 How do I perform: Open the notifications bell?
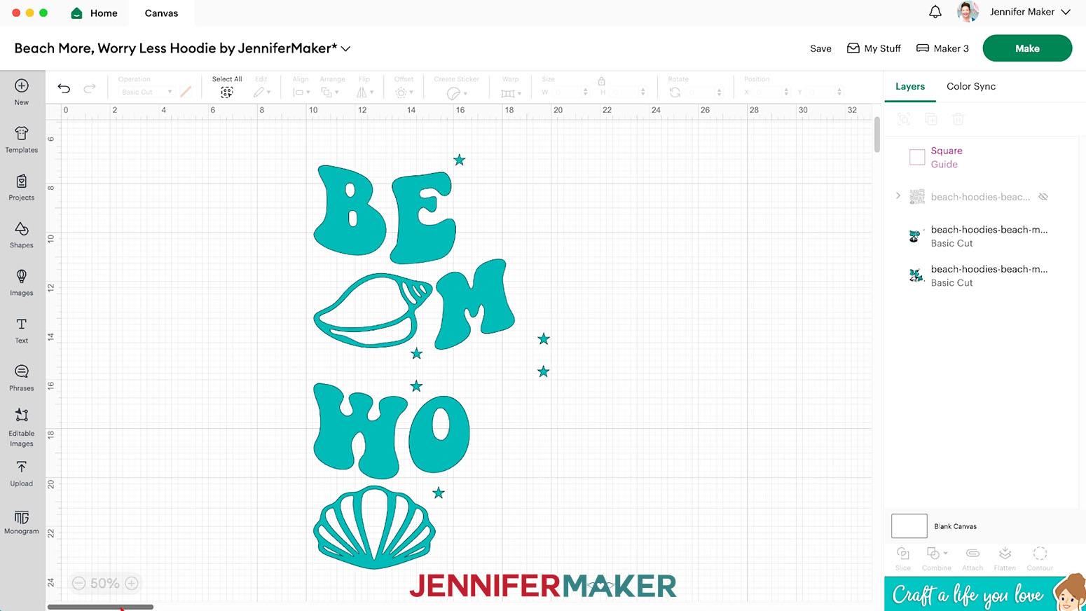[935, 12]
